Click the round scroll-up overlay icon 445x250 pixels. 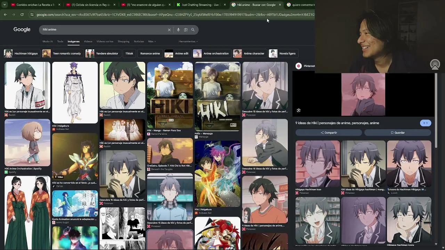click(435, 65)
